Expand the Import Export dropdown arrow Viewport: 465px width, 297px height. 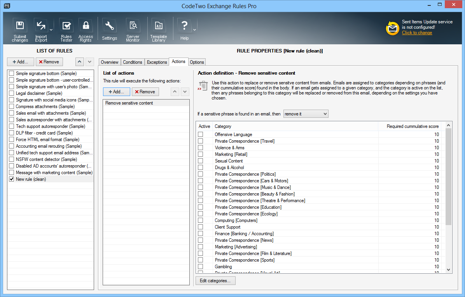point(51,30)
